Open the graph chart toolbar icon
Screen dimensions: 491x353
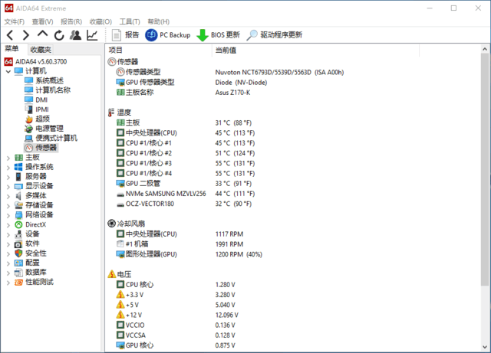tap(92, 35)
